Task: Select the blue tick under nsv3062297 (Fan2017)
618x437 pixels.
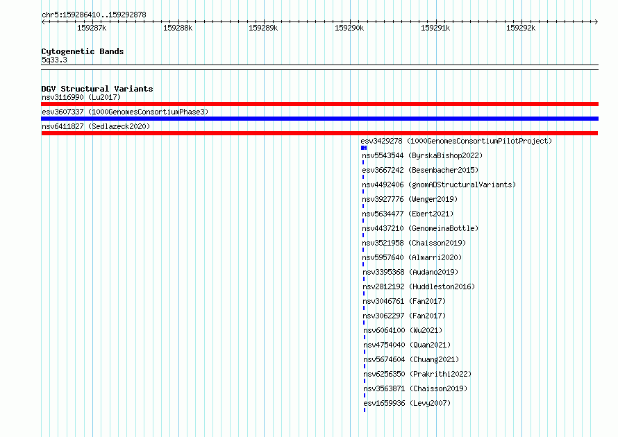Action: tap(364, 323)
